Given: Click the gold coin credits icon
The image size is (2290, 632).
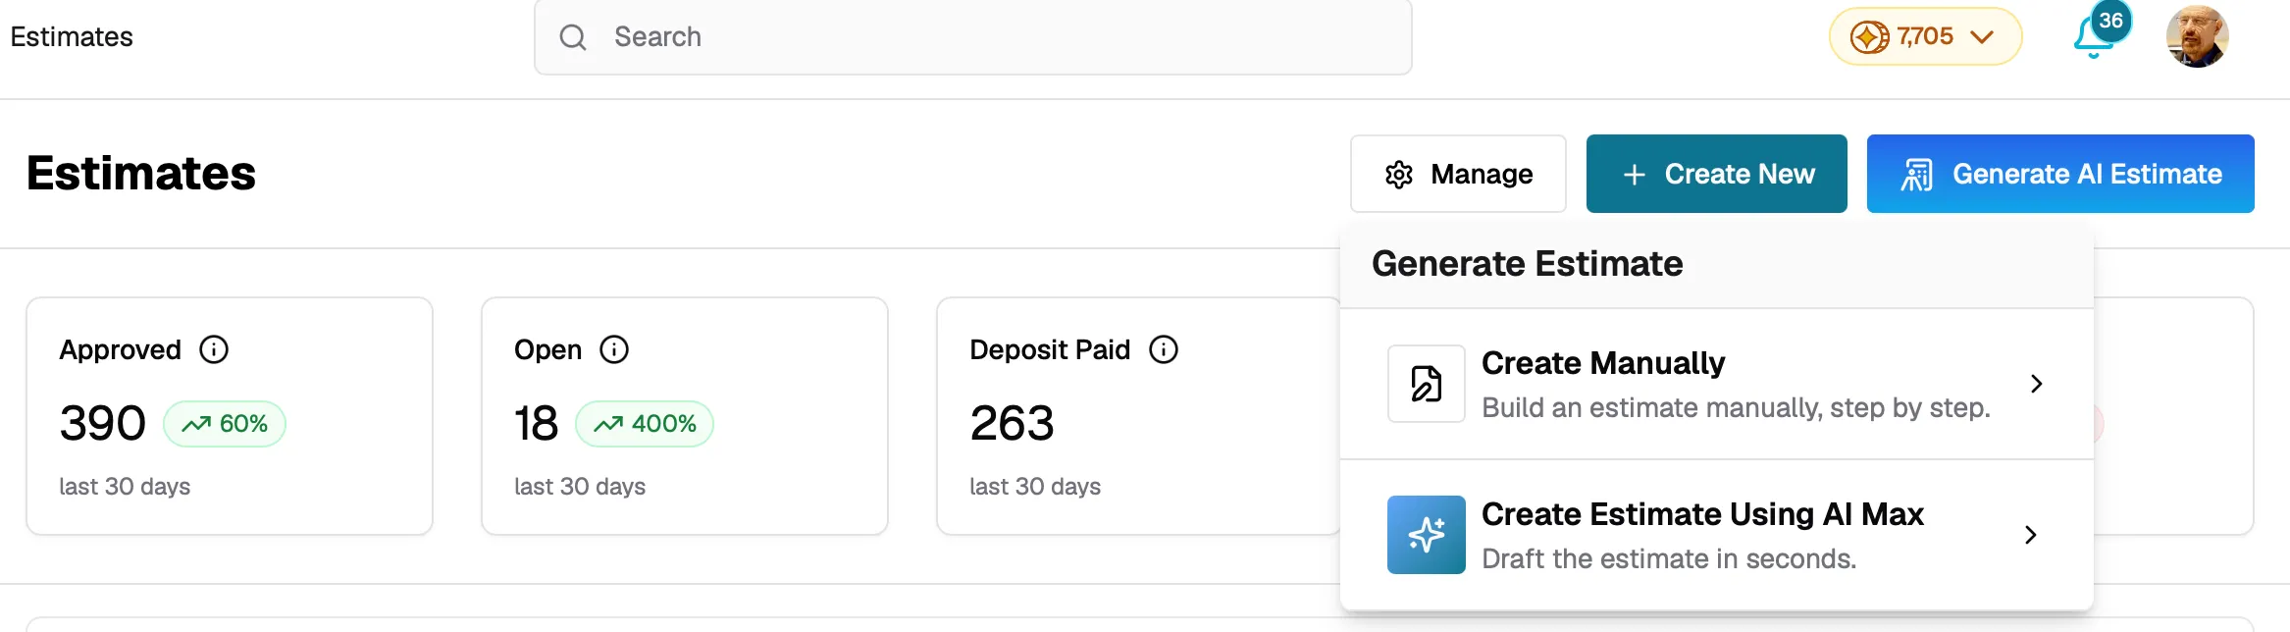Looking at the screenshot, I should click(1869, 37).
